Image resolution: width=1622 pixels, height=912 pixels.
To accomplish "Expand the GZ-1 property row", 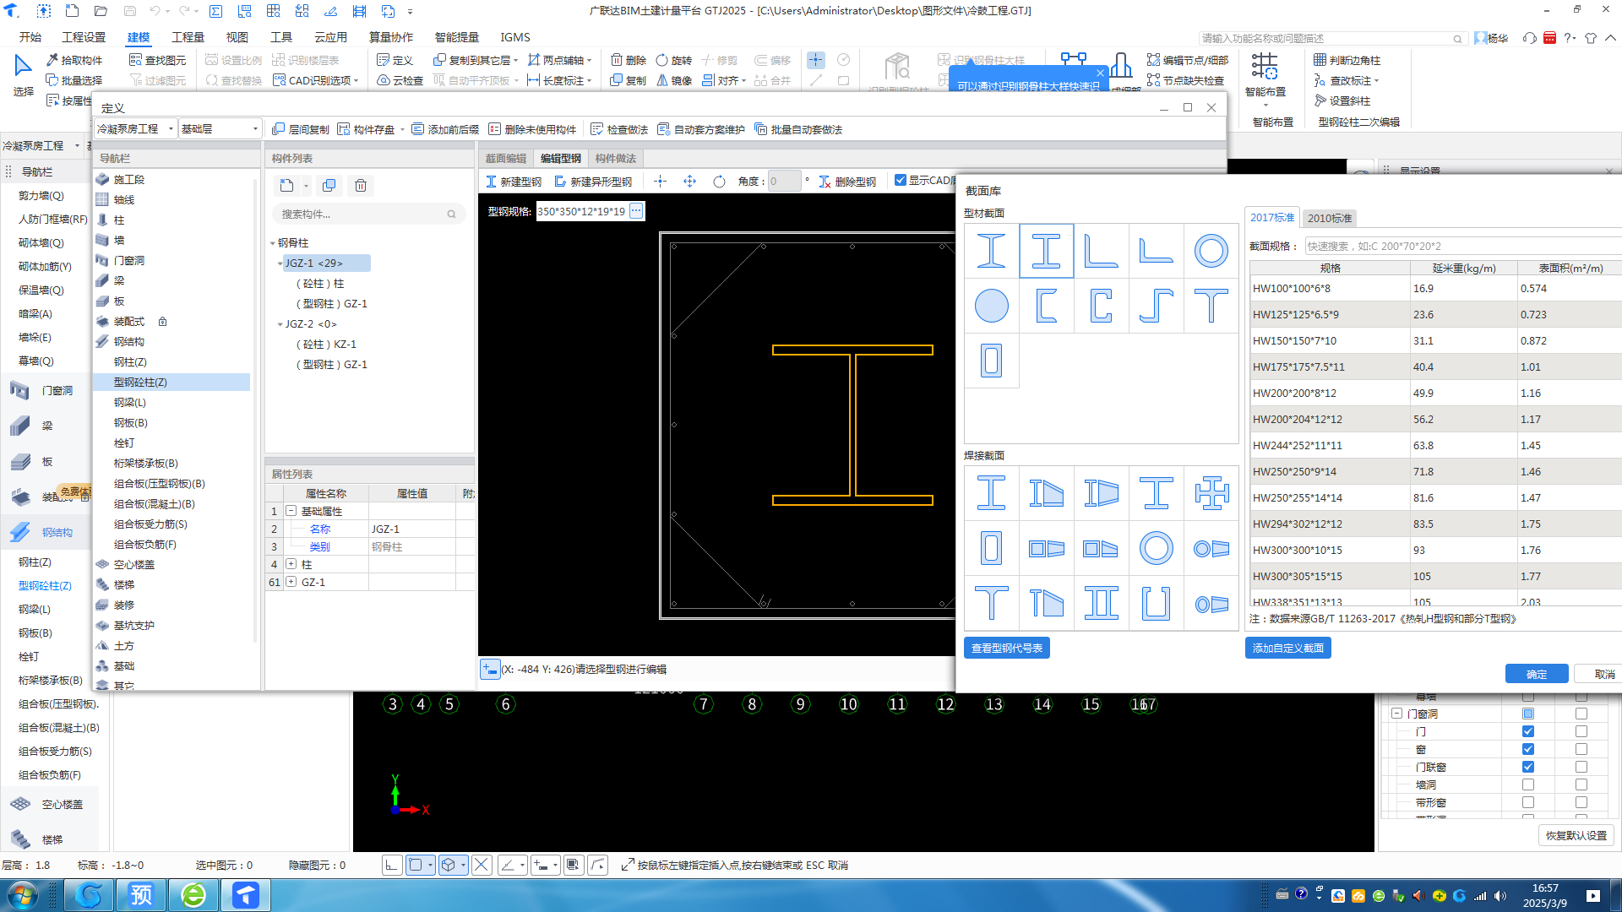I will [291, 582].
